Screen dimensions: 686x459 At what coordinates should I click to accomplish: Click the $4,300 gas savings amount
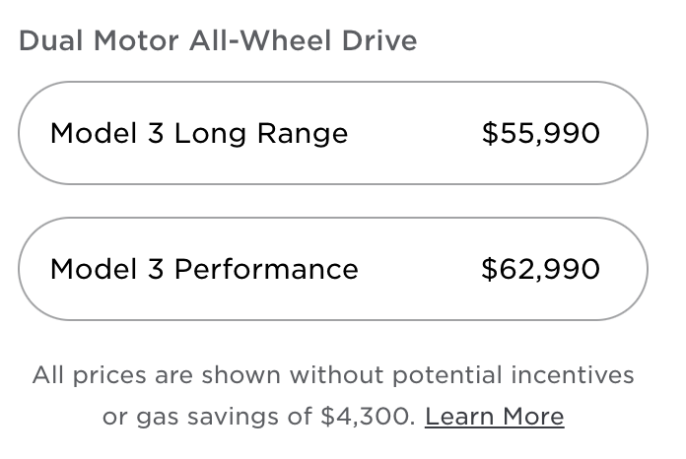click(x=367, y=417)
